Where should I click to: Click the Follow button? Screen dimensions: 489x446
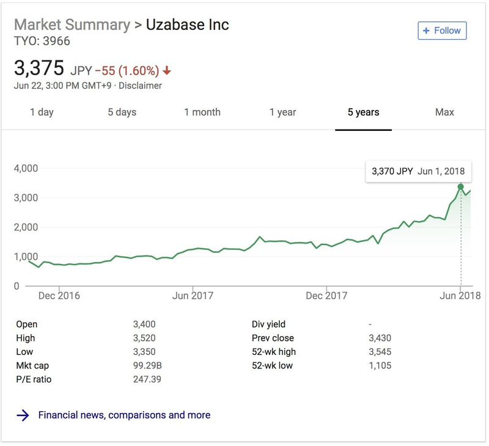coord(442,31)
